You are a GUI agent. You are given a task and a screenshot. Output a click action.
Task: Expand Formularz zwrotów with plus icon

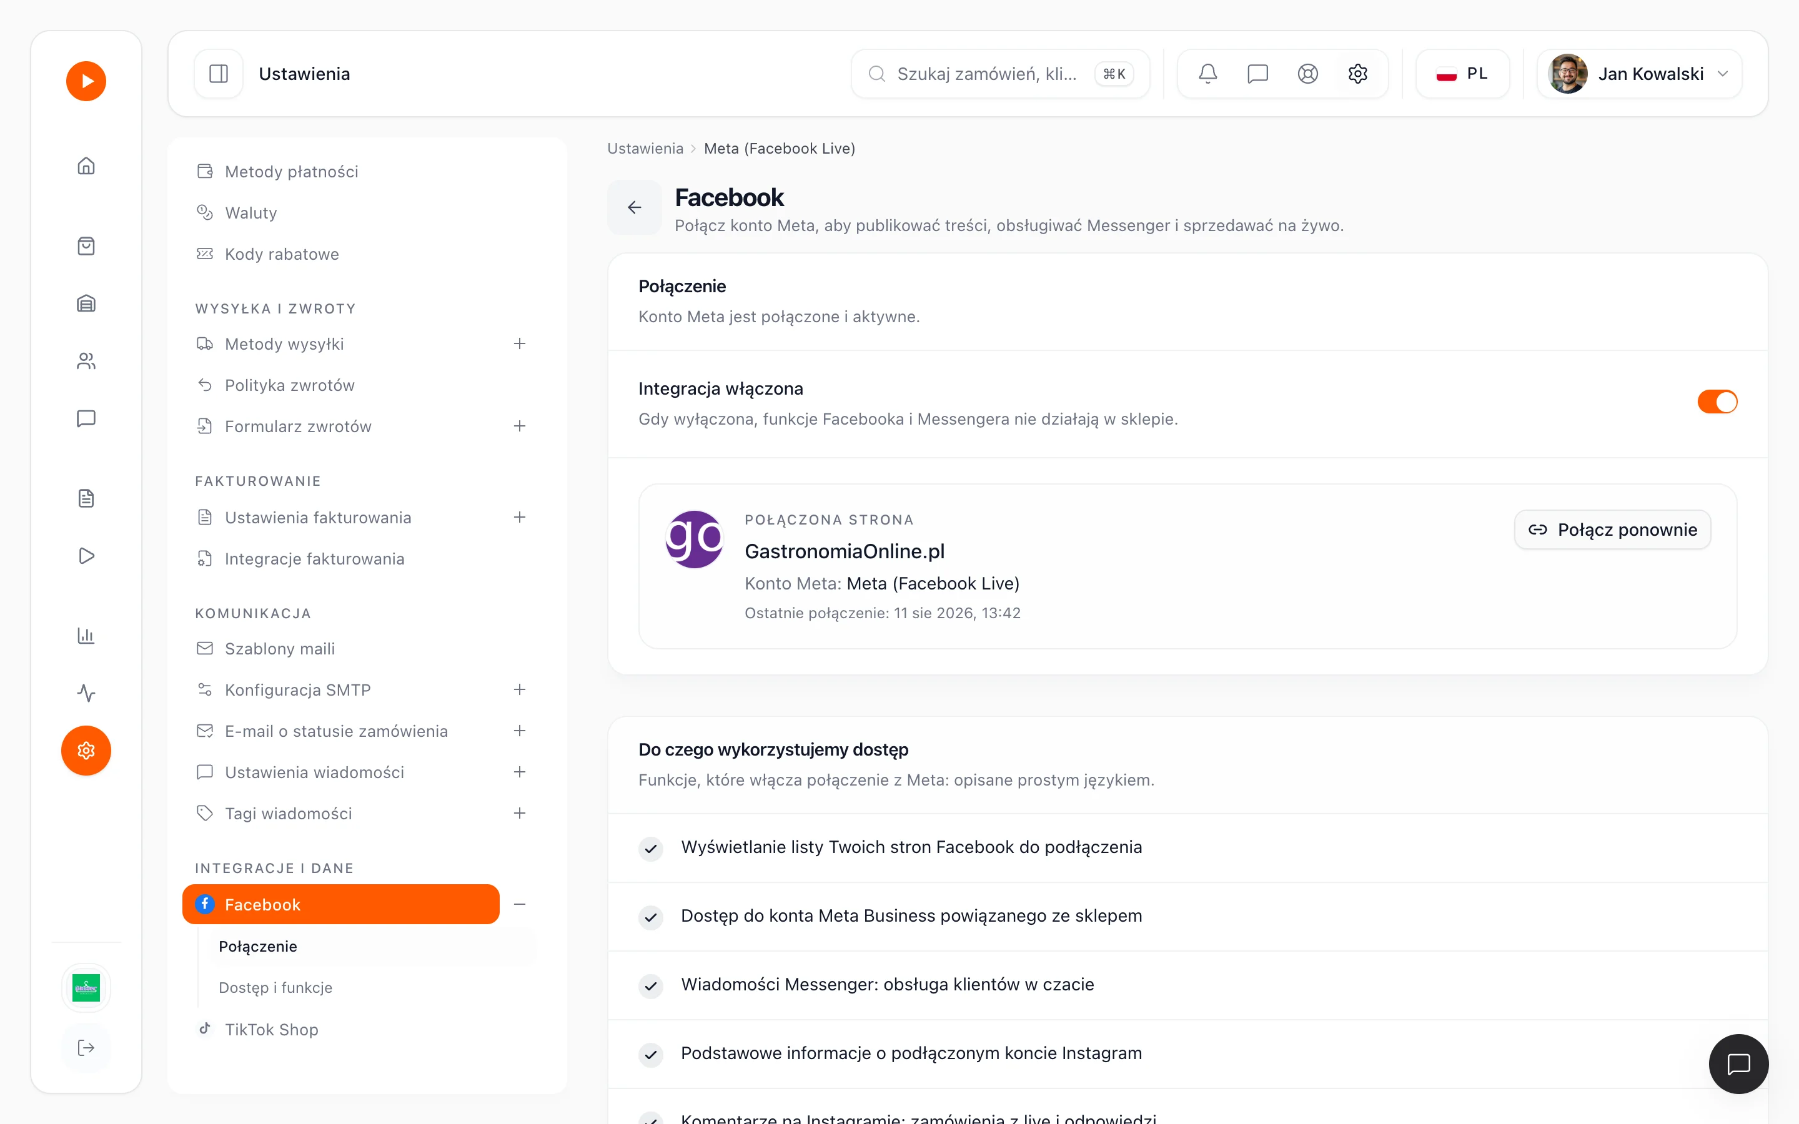[520, 426]
